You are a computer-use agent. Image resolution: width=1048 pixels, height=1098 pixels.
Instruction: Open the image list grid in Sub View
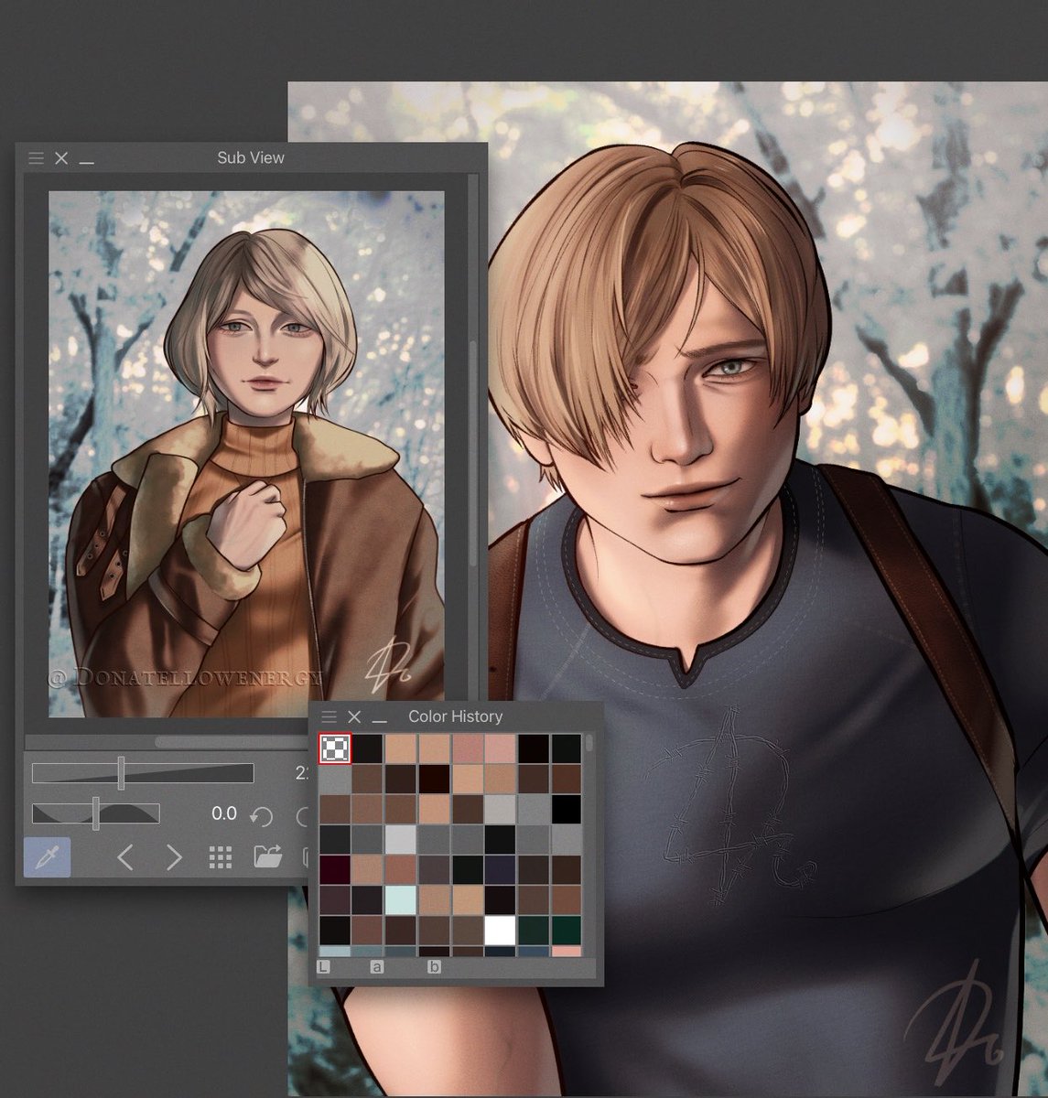220,857
